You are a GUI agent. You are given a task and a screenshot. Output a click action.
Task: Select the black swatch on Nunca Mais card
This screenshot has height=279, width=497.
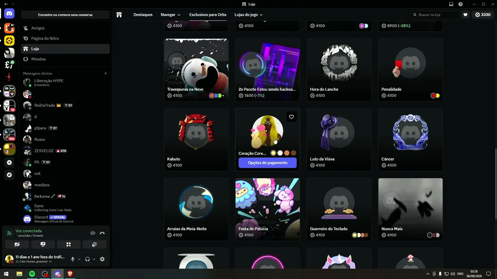tap(429, 235)
